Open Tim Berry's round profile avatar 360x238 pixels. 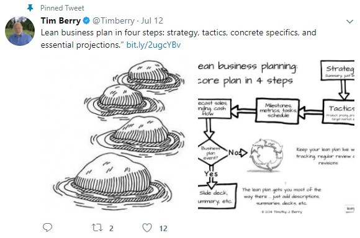20,31
